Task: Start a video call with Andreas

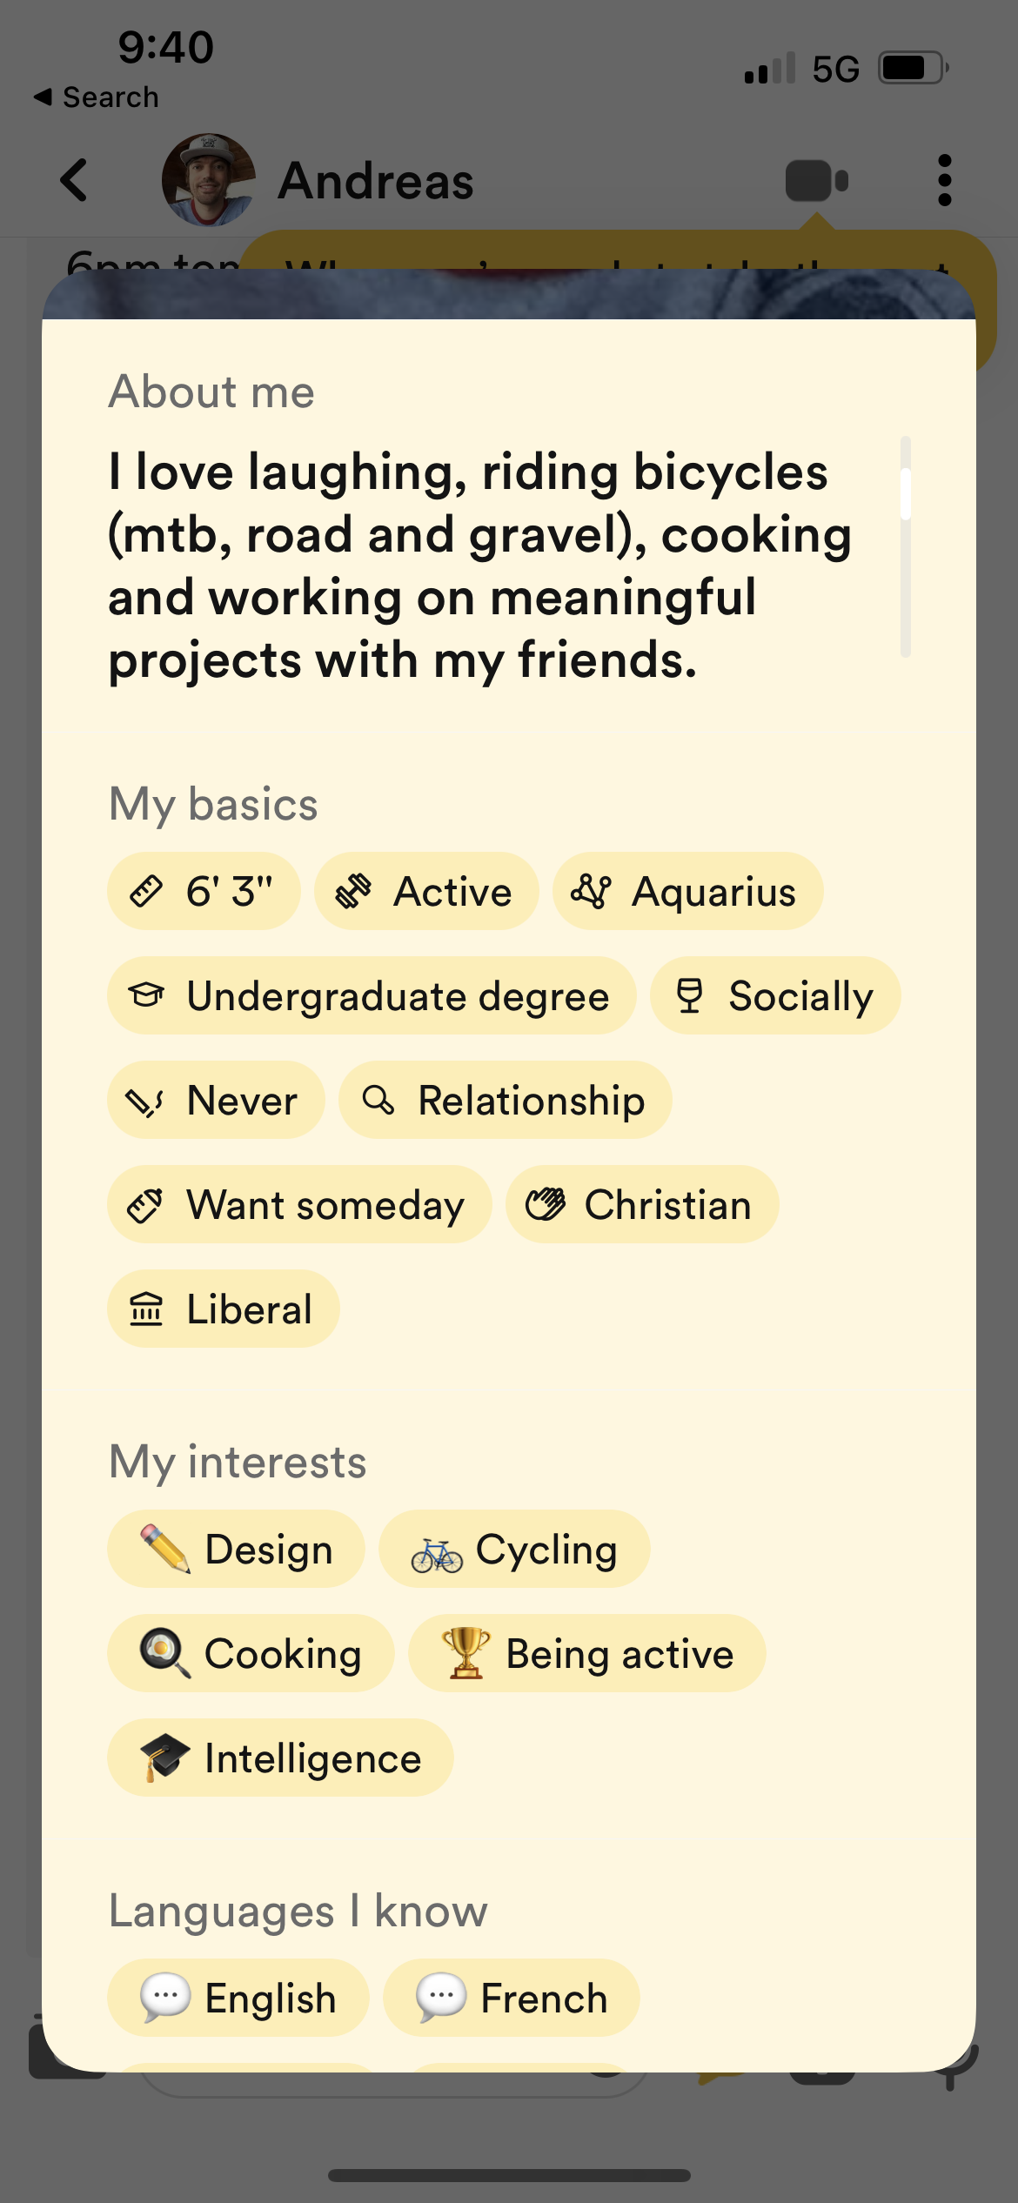Action: 815,181
